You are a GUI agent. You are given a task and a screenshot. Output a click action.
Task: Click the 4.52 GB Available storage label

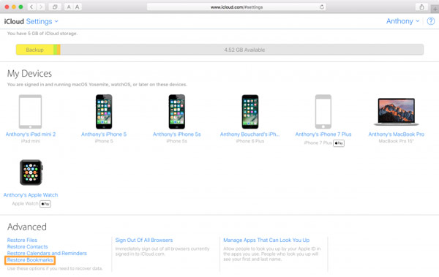[x=244, y=50]
